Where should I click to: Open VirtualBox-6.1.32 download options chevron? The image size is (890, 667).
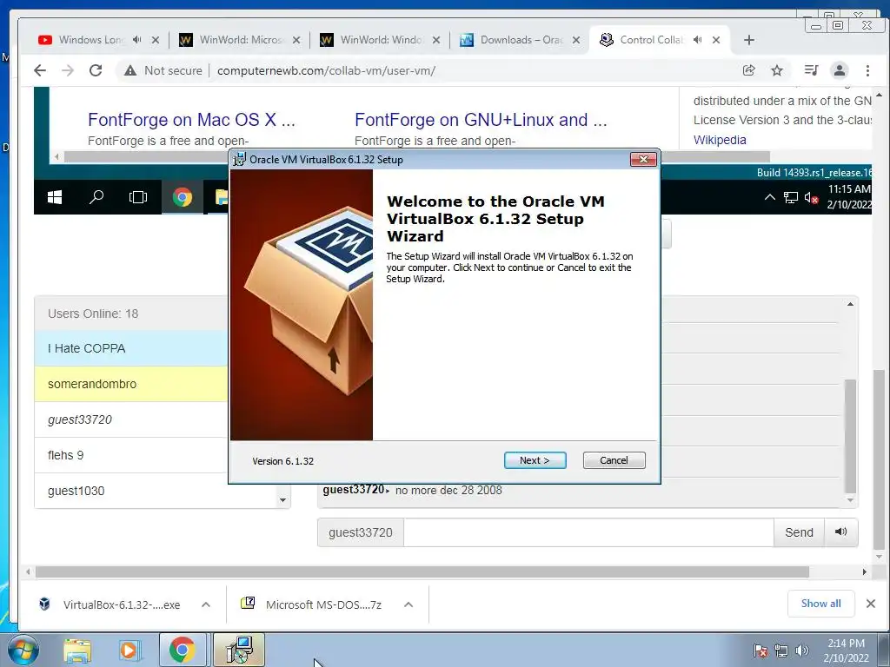(206, 604)
